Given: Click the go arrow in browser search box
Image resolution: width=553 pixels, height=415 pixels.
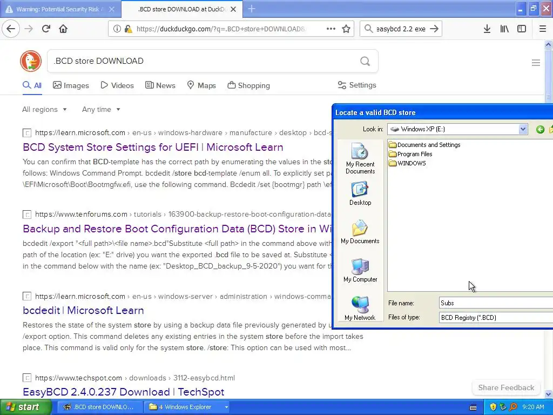Looking at the screenshot, I should click(x=434, y=29).
